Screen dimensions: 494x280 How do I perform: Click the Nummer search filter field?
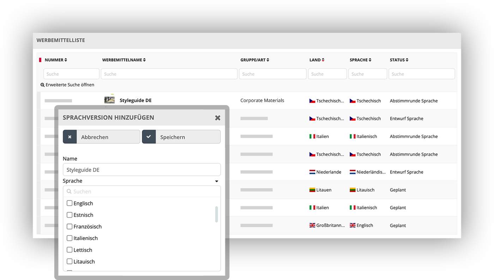[71, 74]
